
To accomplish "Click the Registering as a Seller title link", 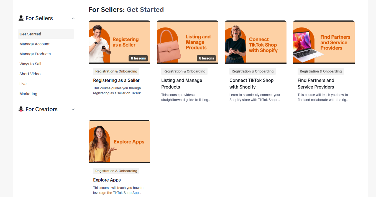I will 116,80.
